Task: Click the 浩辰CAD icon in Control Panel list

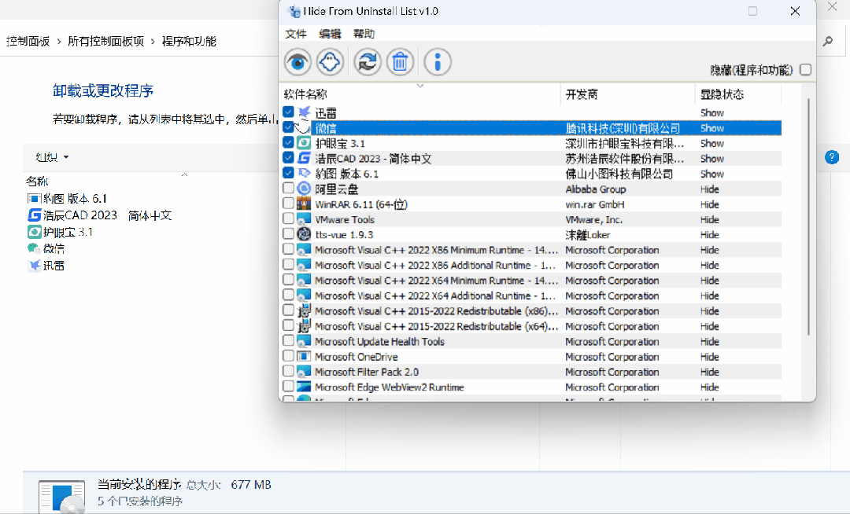Action: [34, 215]
